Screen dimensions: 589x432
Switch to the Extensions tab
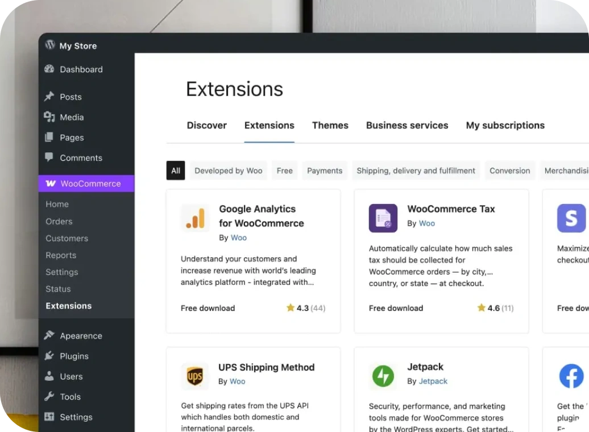tap(269, 126)
